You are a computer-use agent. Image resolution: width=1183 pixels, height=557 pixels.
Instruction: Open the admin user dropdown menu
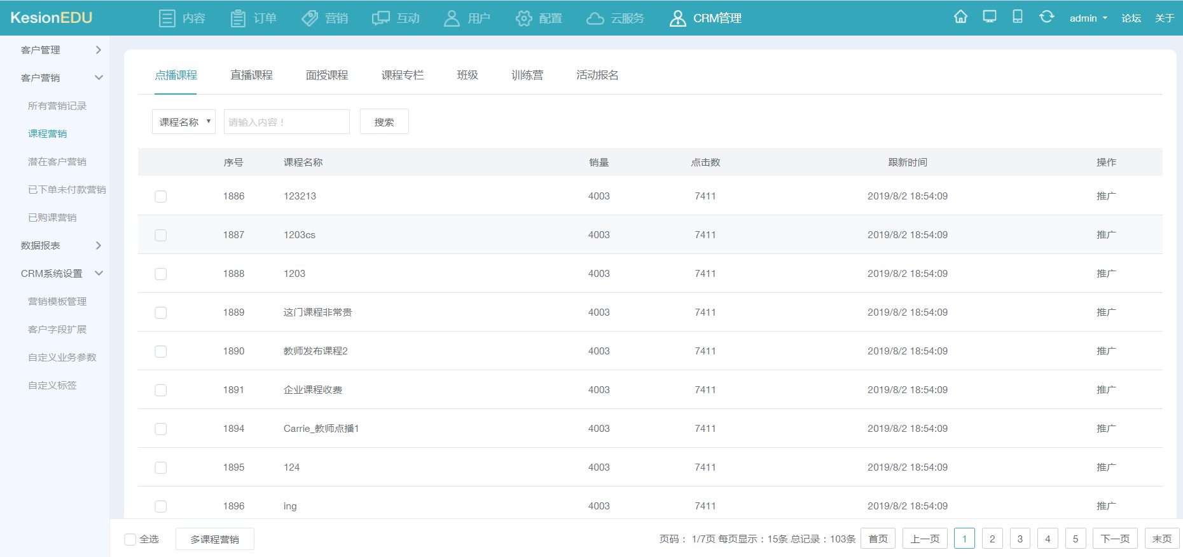(1088, 18)
